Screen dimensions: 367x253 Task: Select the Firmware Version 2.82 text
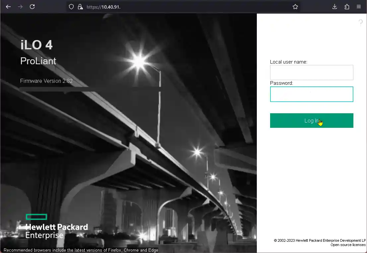point(46,81)
